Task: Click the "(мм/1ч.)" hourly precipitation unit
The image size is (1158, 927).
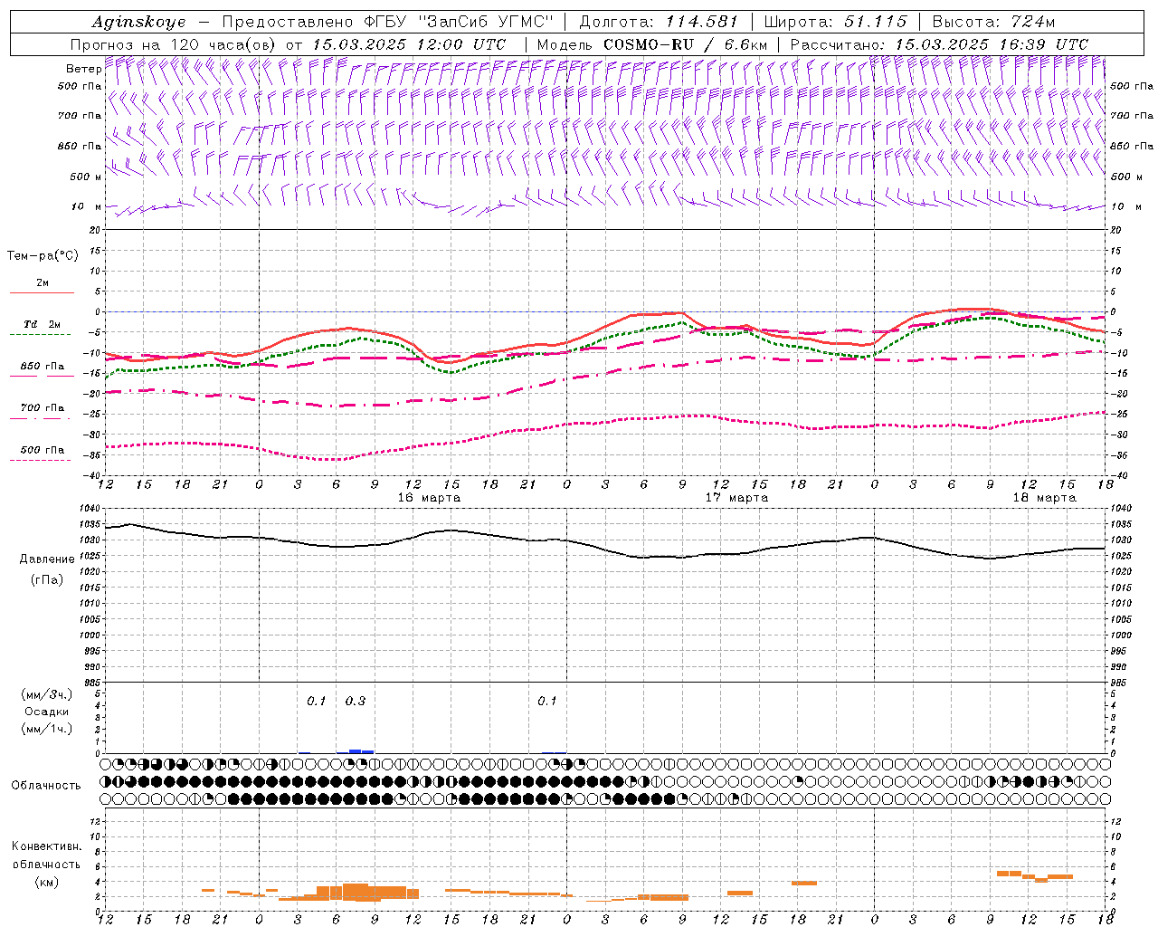Action: [46, 729]
